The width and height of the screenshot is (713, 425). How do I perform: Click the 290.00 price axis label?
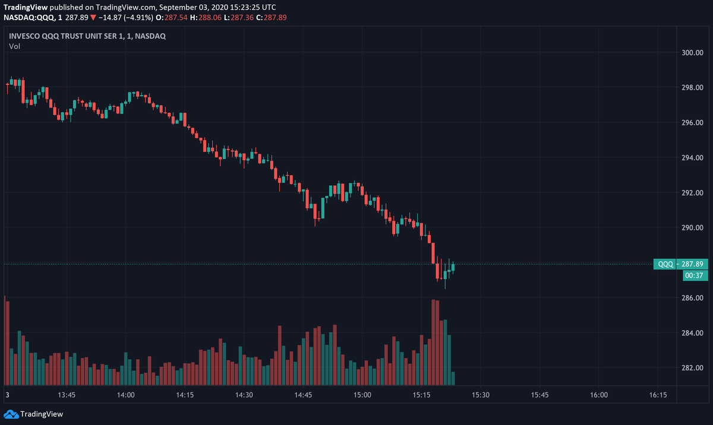pos(693,228)
